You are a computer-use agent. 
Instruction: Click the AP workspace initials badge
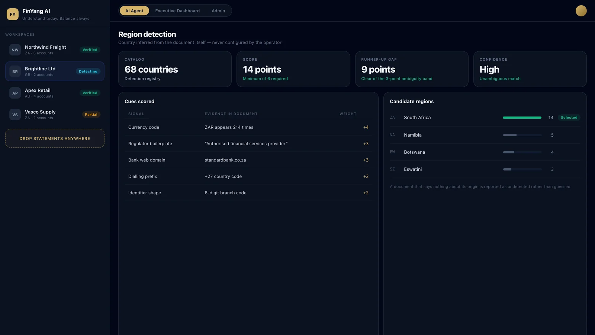[x=15, y=93]
